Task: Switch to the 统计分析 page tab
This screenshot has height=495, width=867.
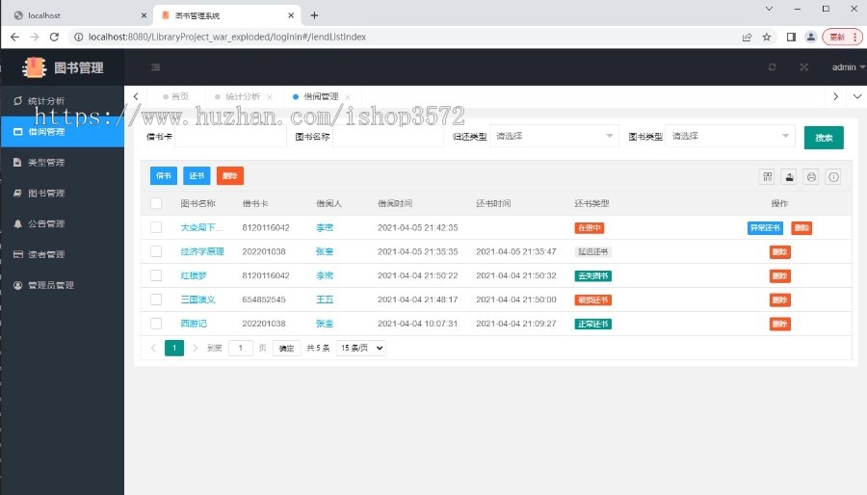Action: click(242, 96)
